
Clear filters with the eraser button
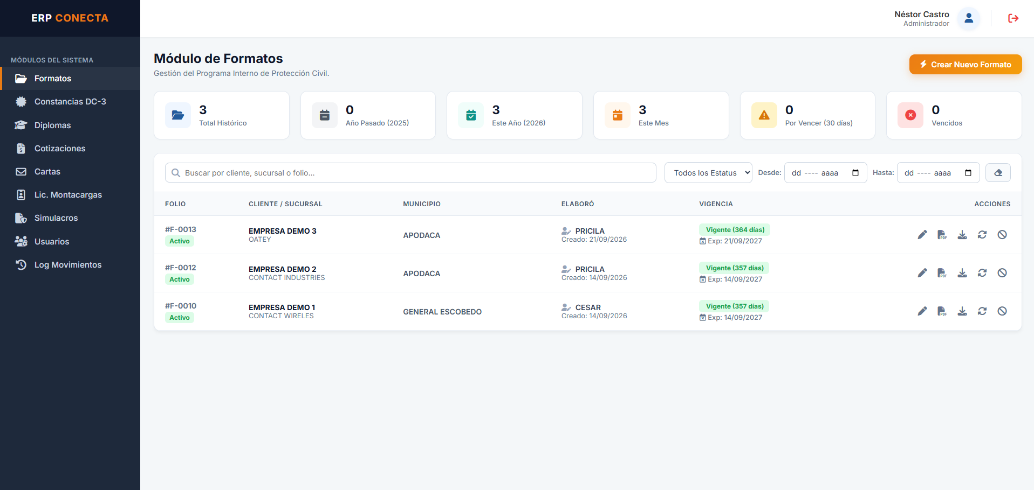click(x=998, y=173)
